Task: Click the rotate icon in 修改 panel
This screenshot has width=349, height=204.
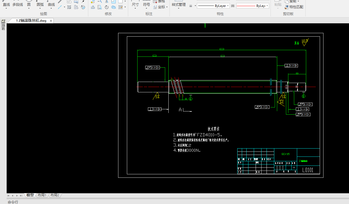Action: click(107, 7)
